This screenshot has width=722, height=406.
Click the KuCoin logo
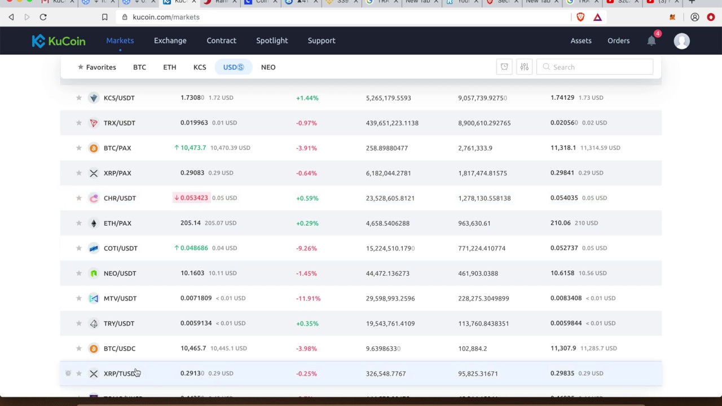(x=59, y=41)
